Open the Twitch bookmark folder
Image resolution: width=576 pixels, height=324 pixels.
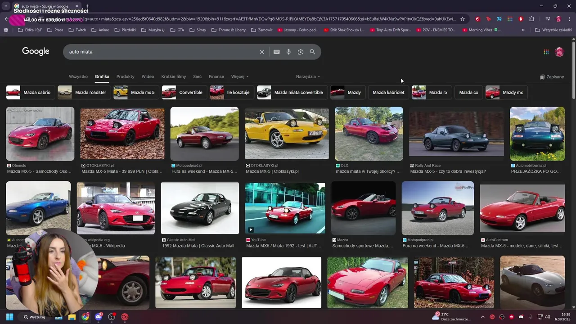[x=77, y=30]
